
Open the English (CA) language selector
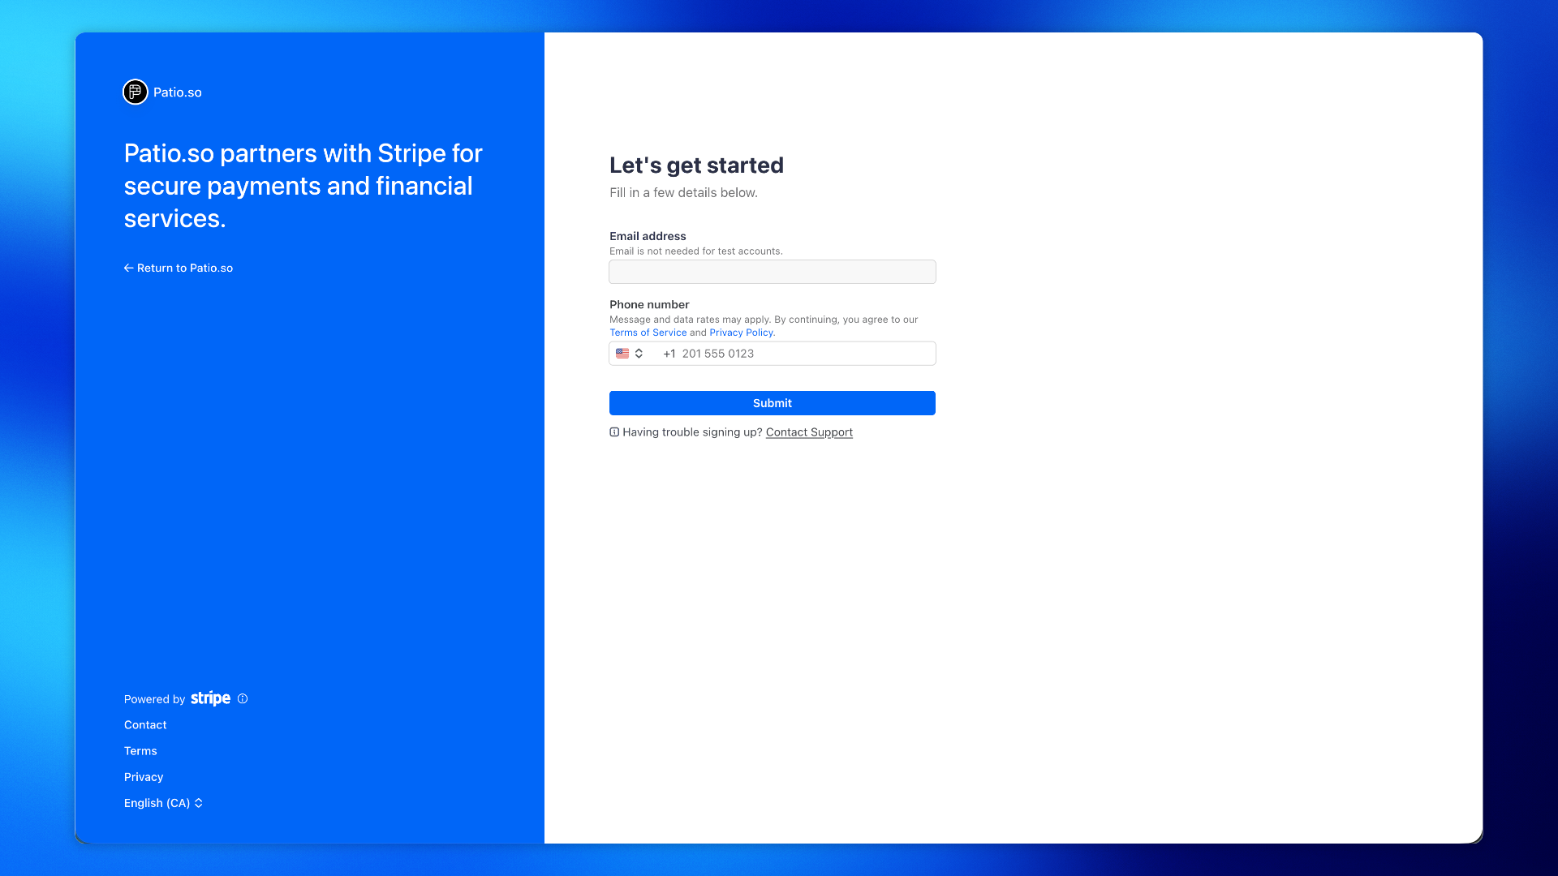pos(164,803)
